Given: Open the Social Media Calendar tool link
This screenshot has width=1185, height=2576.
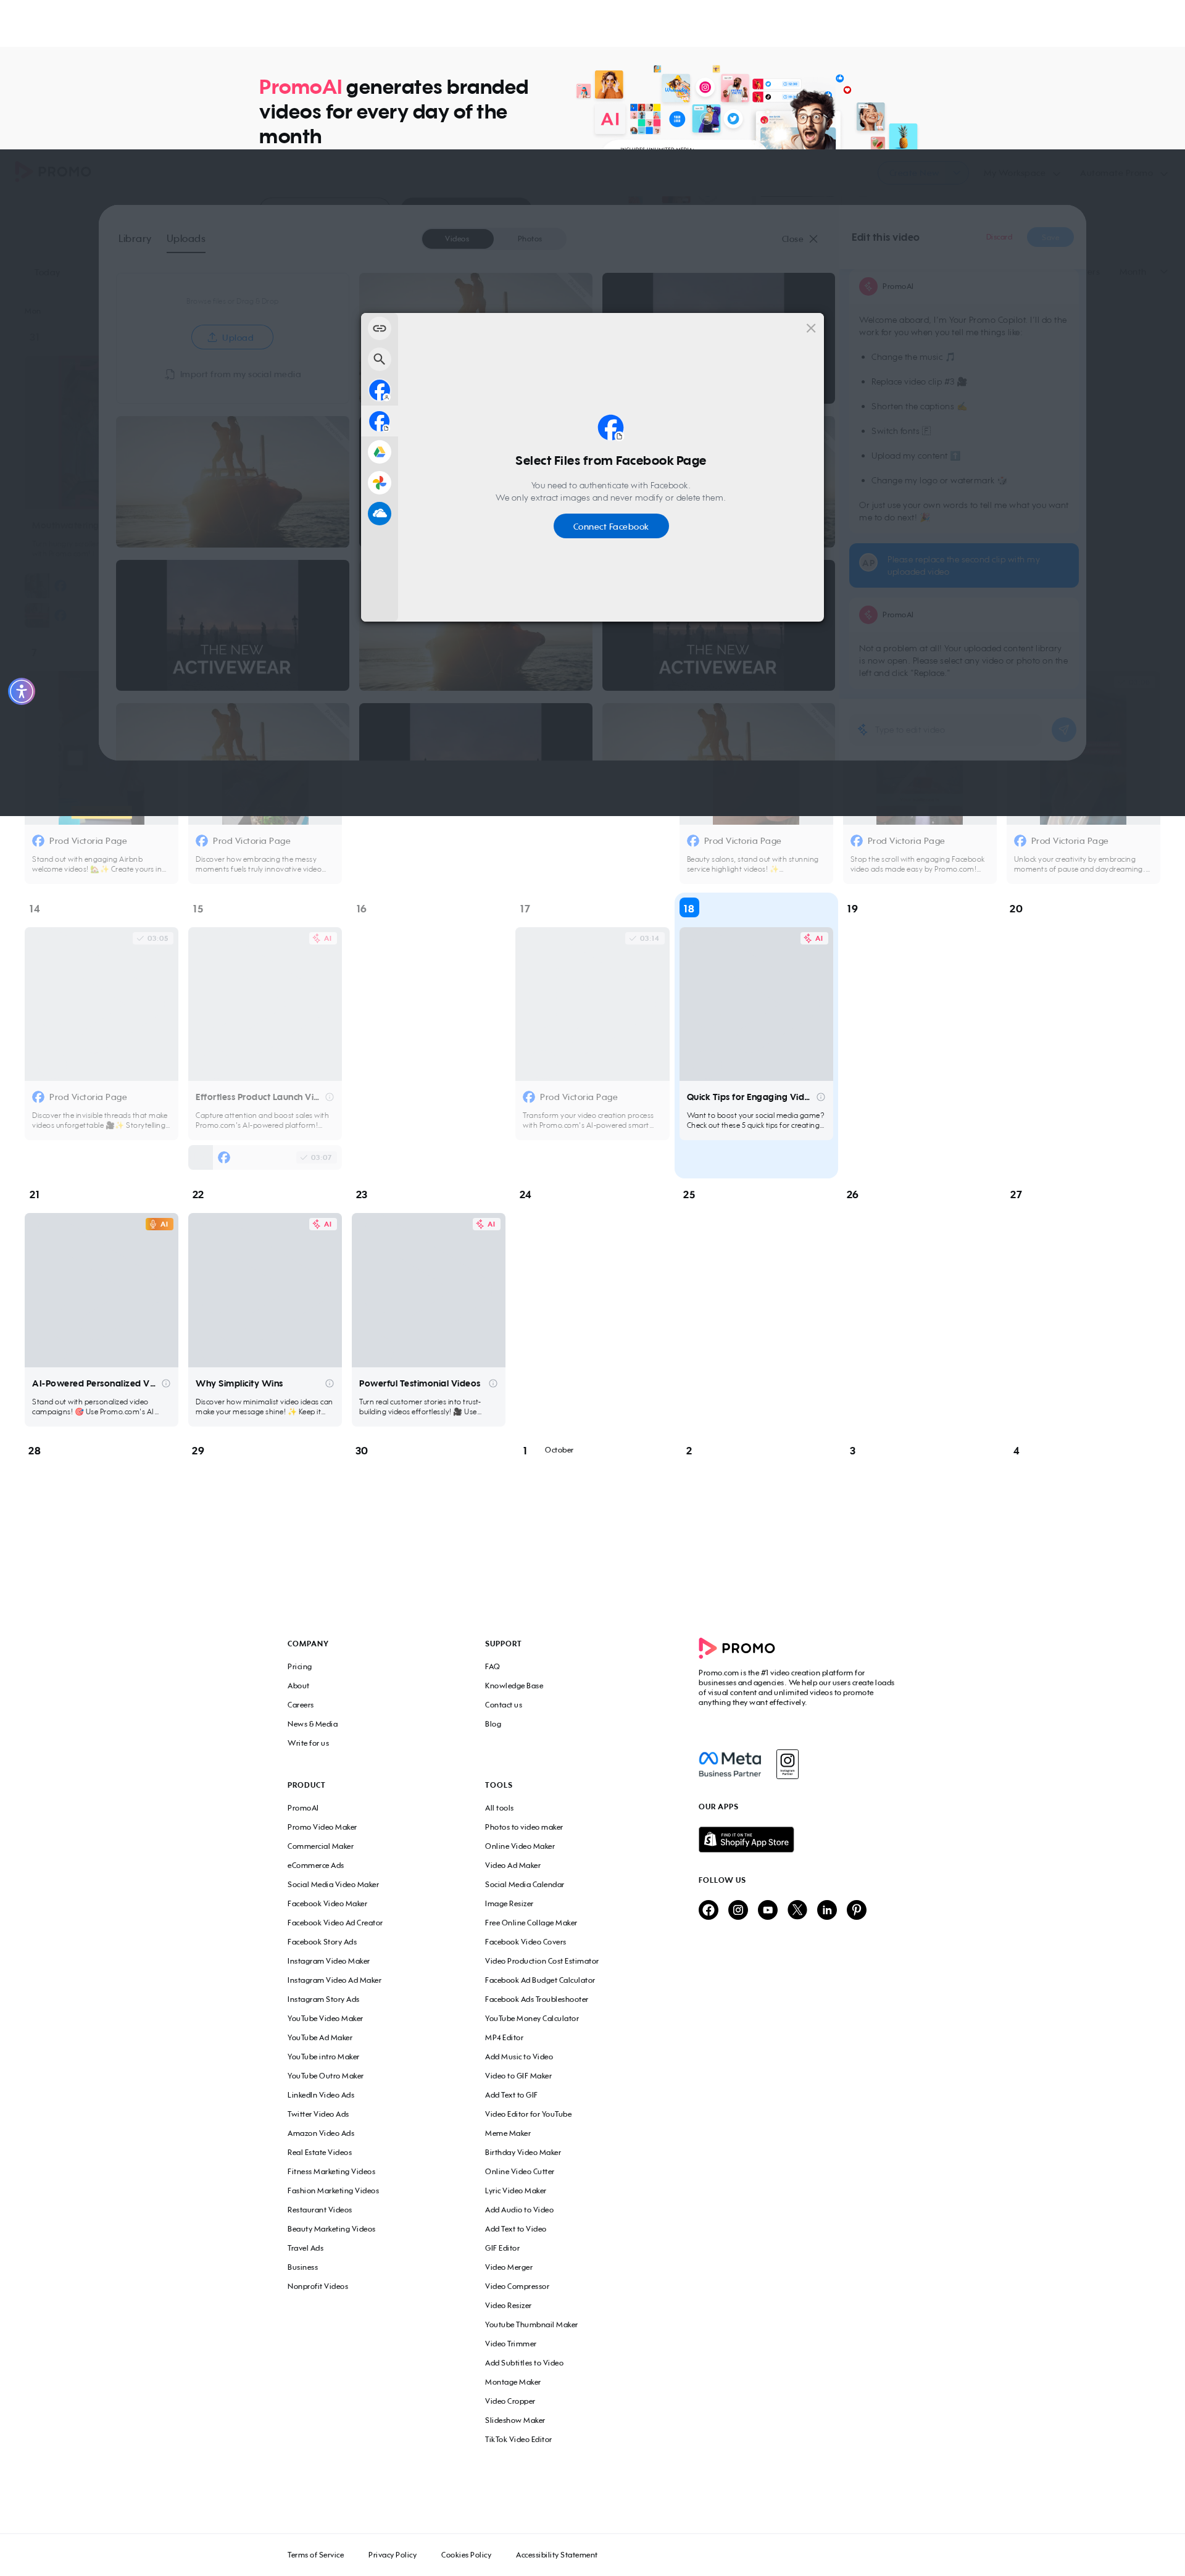Looking at the screenshot, I should 524,1885.
